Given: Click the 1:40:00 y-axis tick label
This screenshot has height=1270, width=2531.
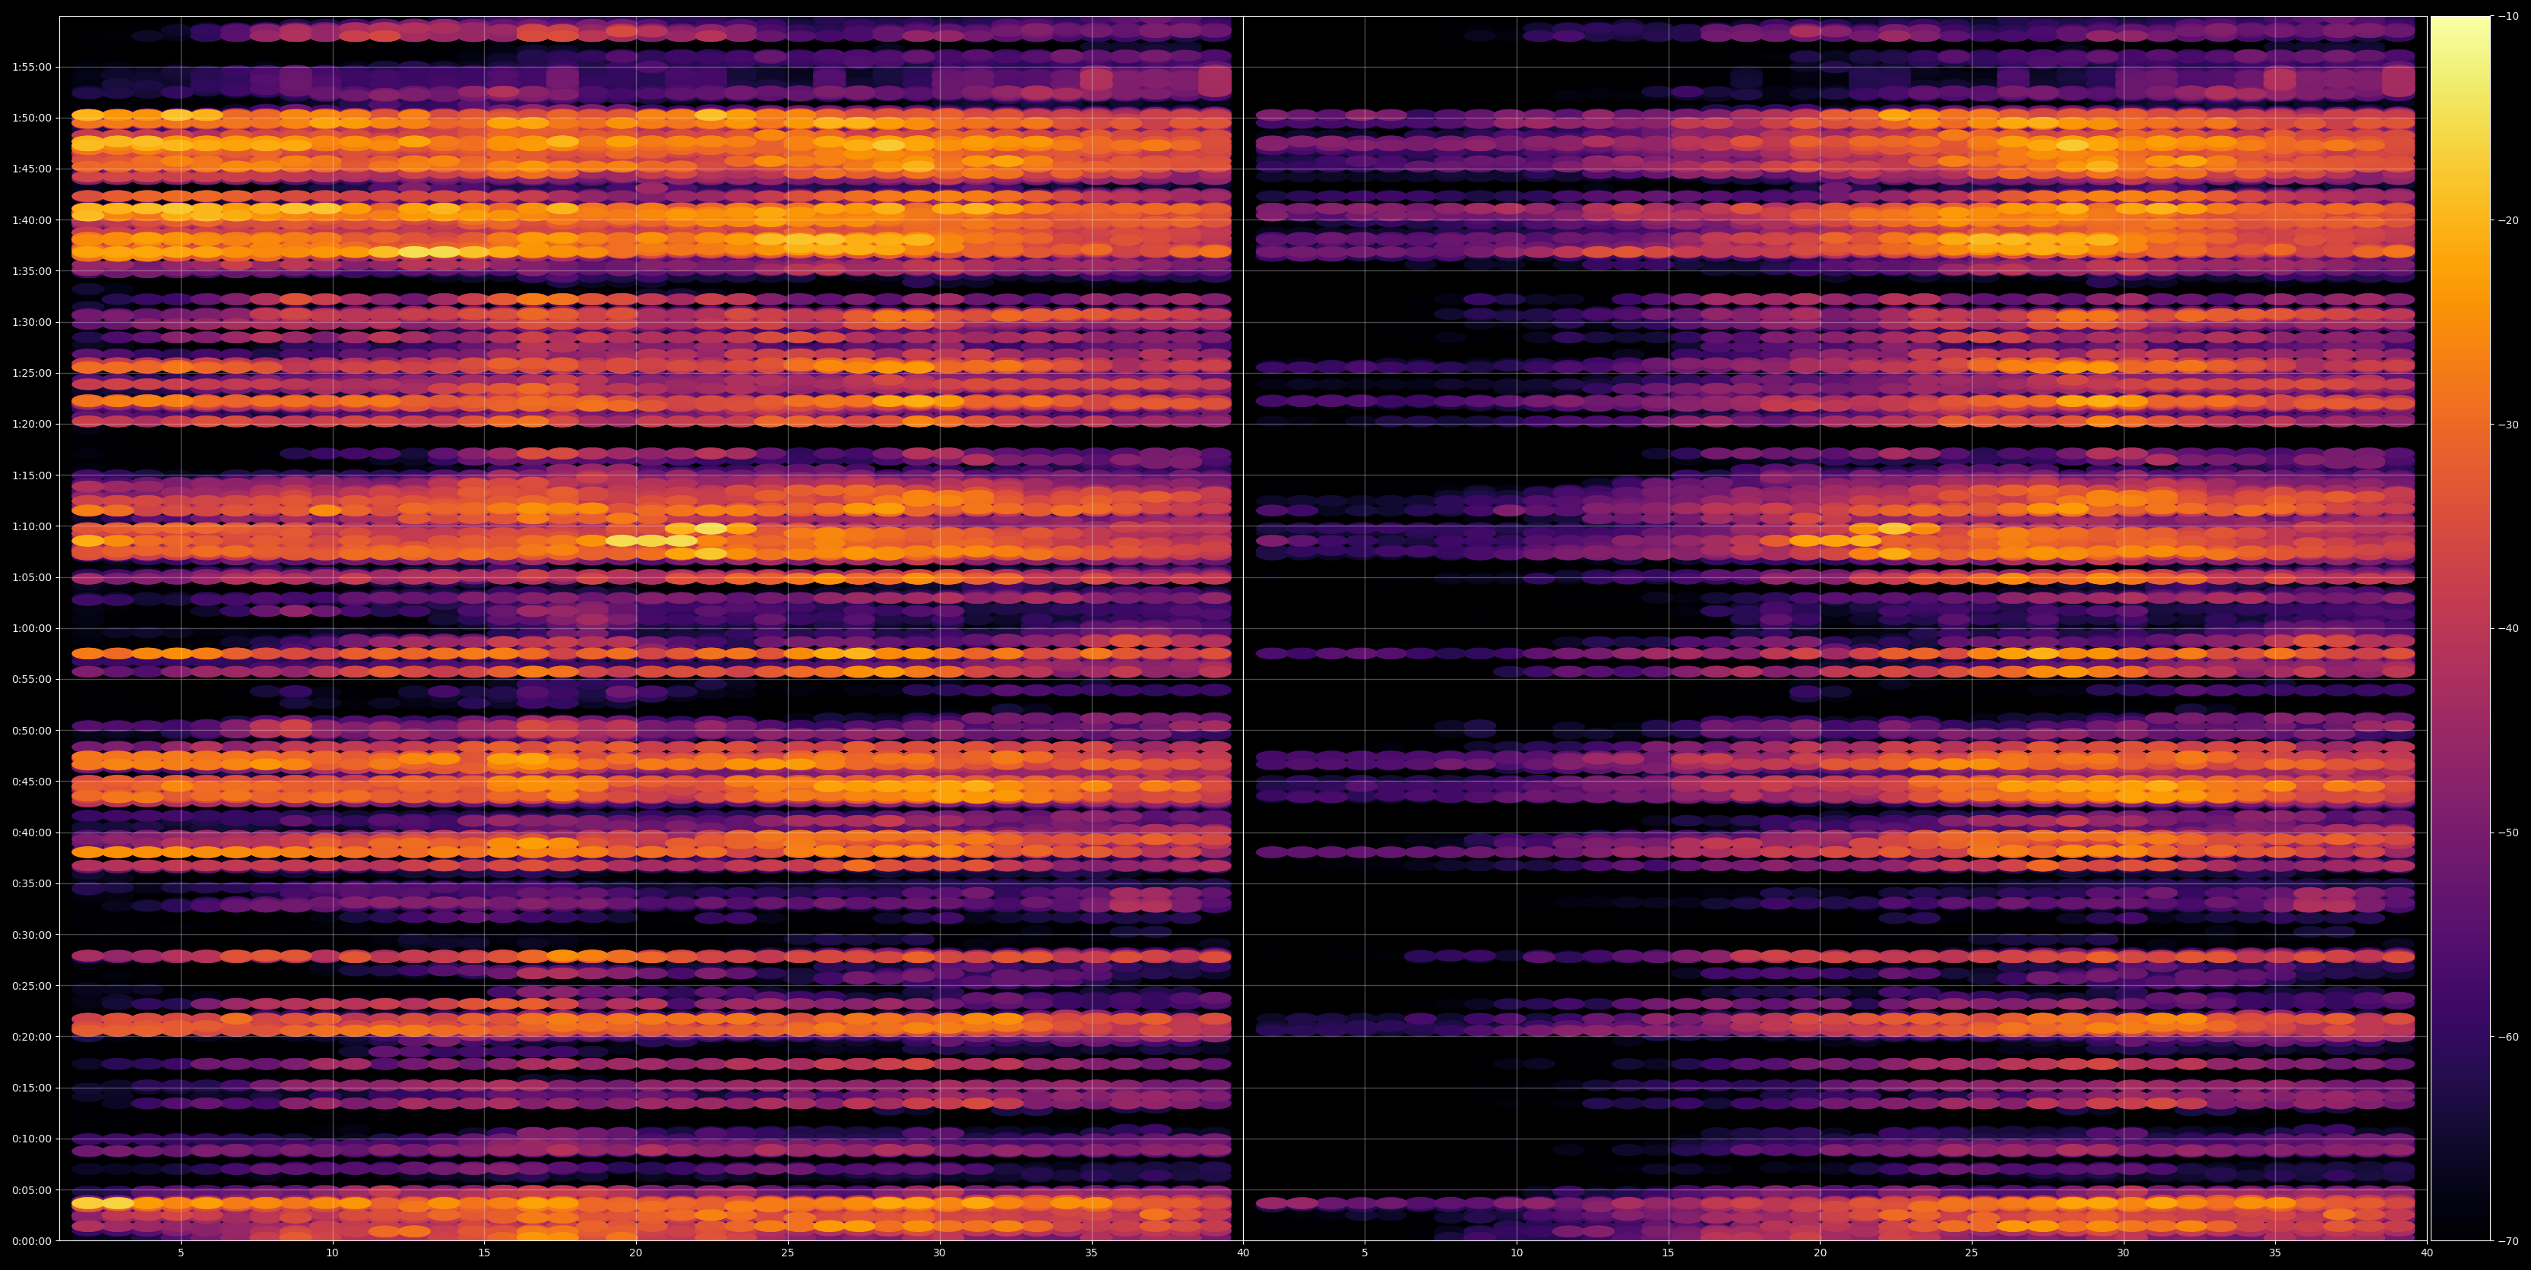Looking at the screenshot, I should coord(31,220).
